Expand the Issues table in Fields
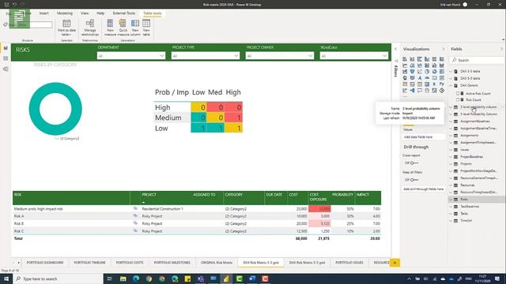The width and height of the screenshot is (506, 284). pos(451,150)
